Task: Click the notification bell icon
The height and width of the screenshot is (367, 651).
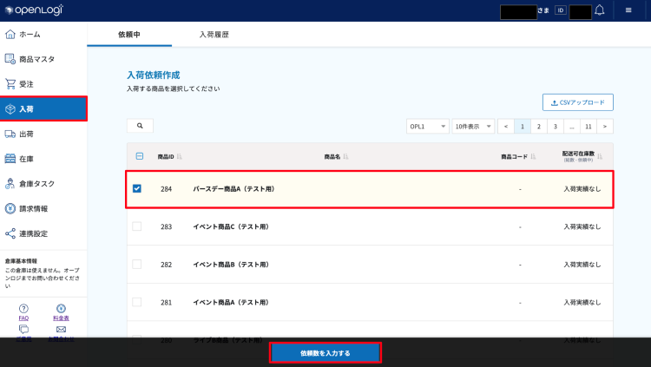Action: (600, 10)
